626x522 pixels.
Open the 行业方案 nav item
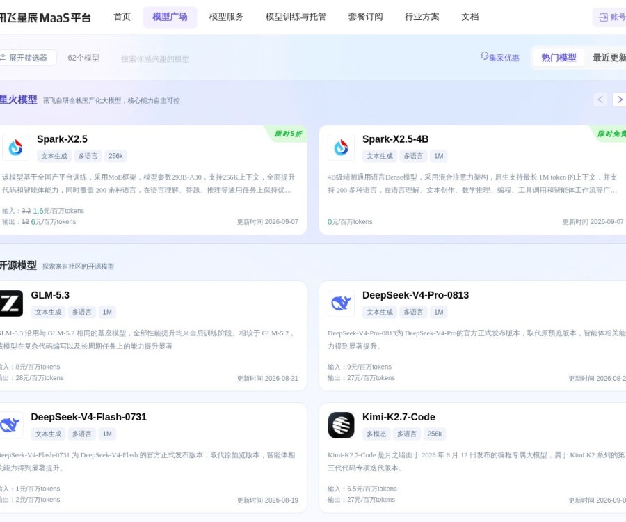(x=422, y=17)
